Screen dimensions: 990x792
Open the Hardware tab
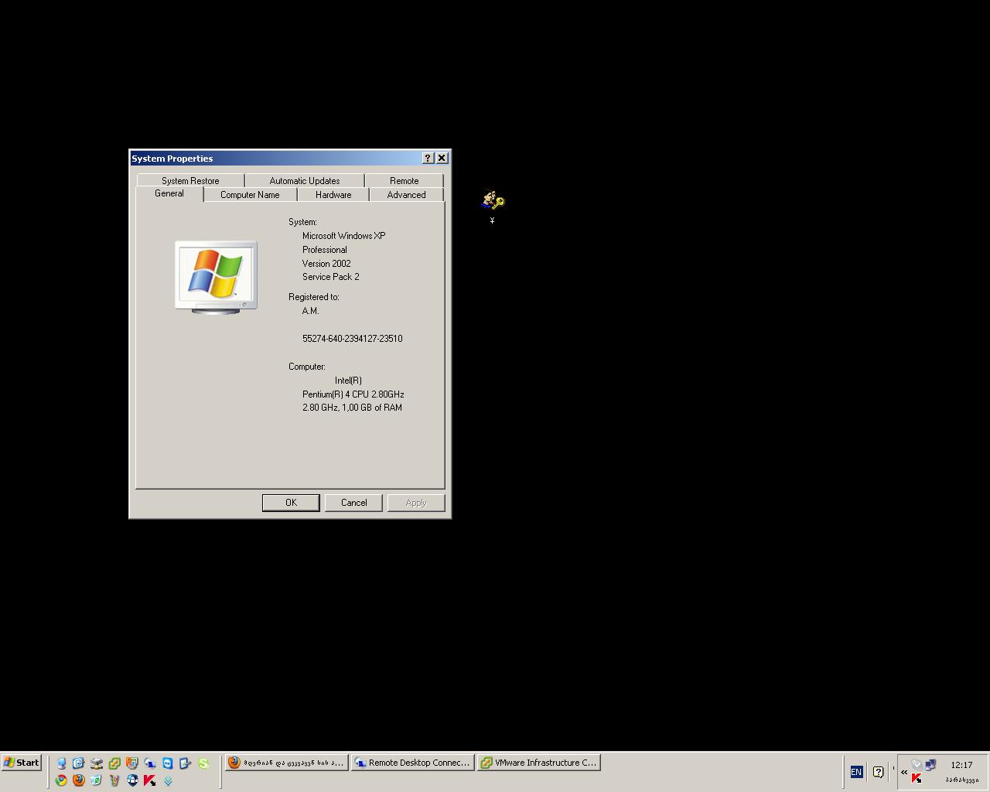tap(333, 195)
